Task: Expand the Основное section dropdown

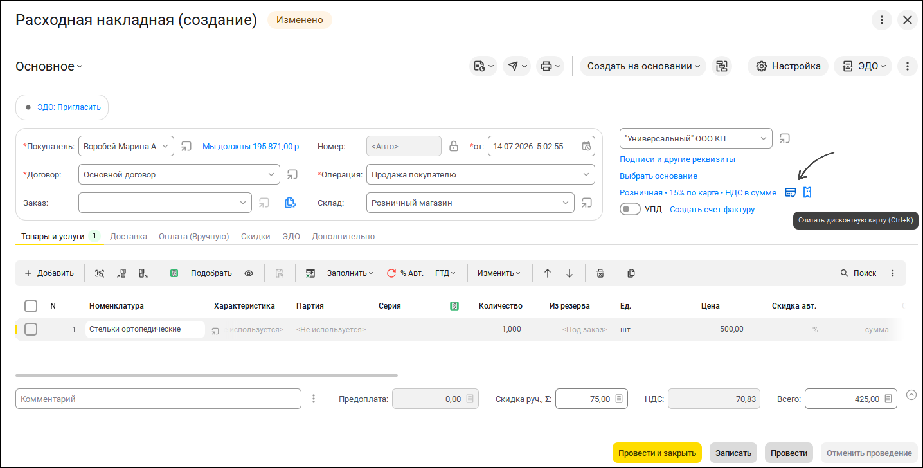Action: pos(49,66)
